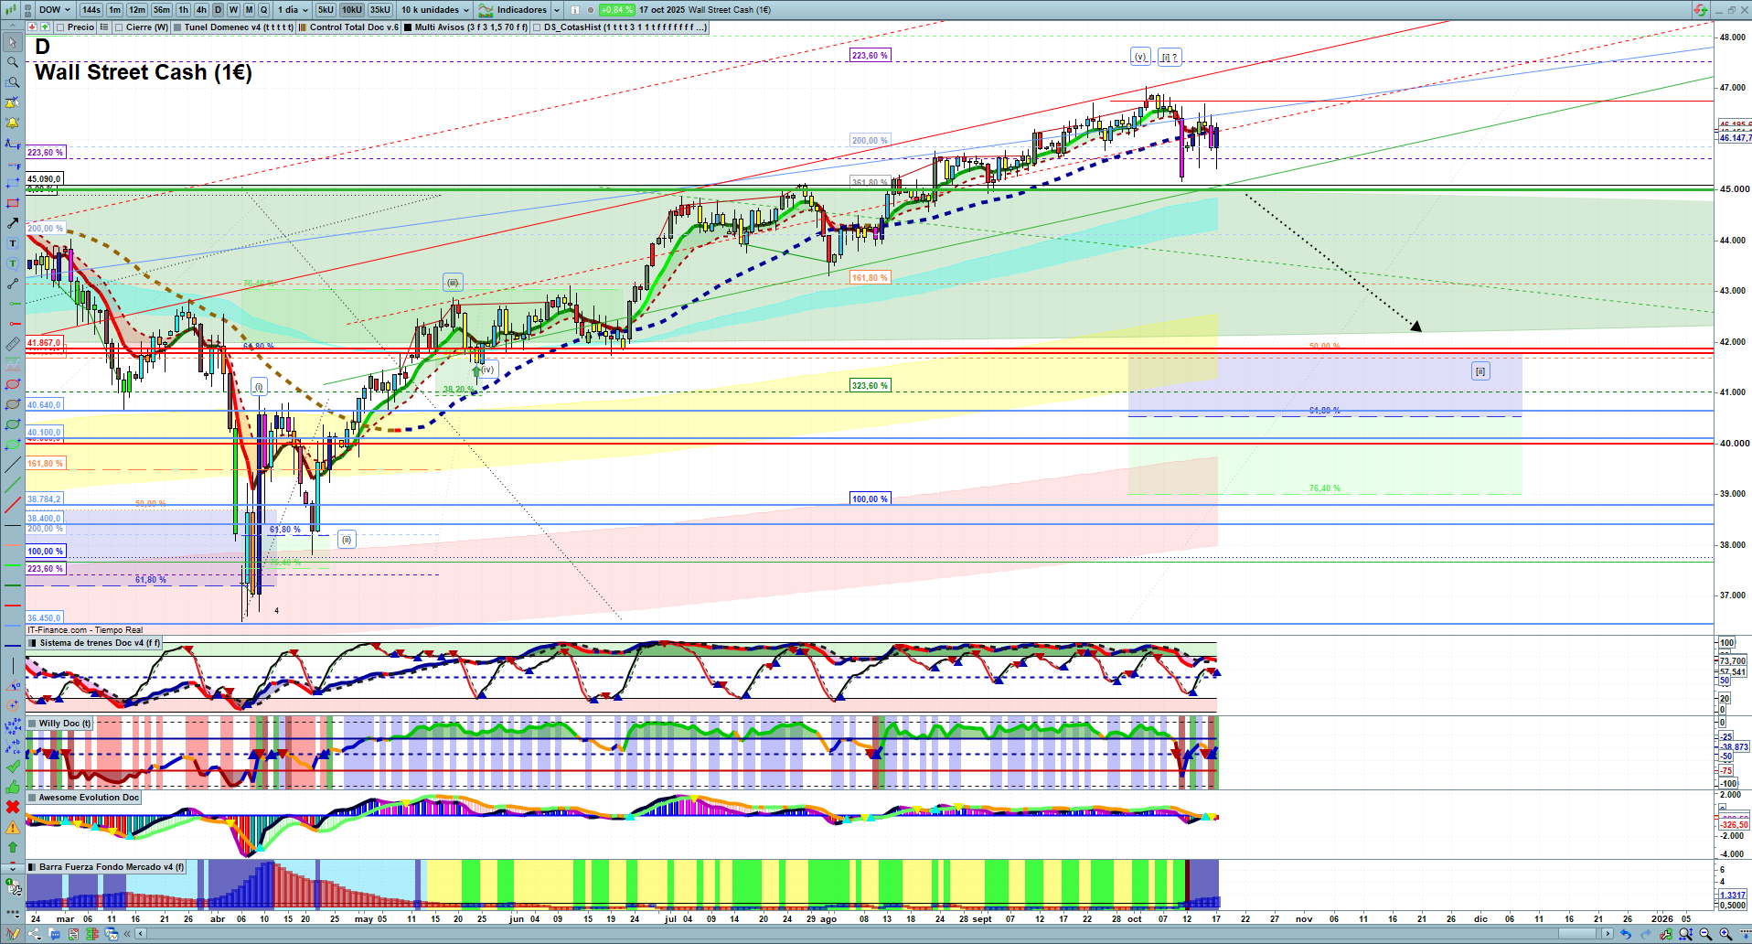Click the share icon in bottom bar
Viewport: 1752px width, 944px height.
(35, 934)
